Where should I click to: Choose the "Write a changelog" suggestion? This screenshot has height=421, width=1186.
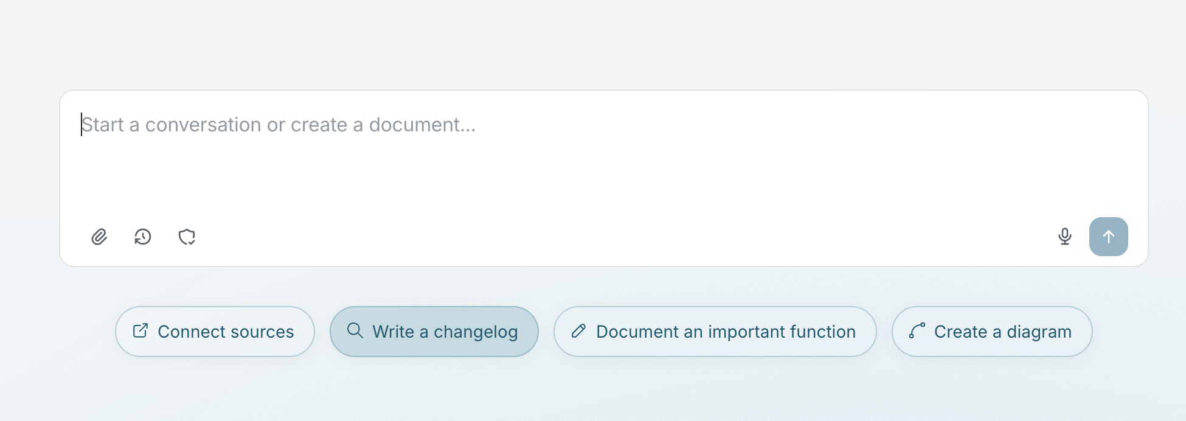434,332
